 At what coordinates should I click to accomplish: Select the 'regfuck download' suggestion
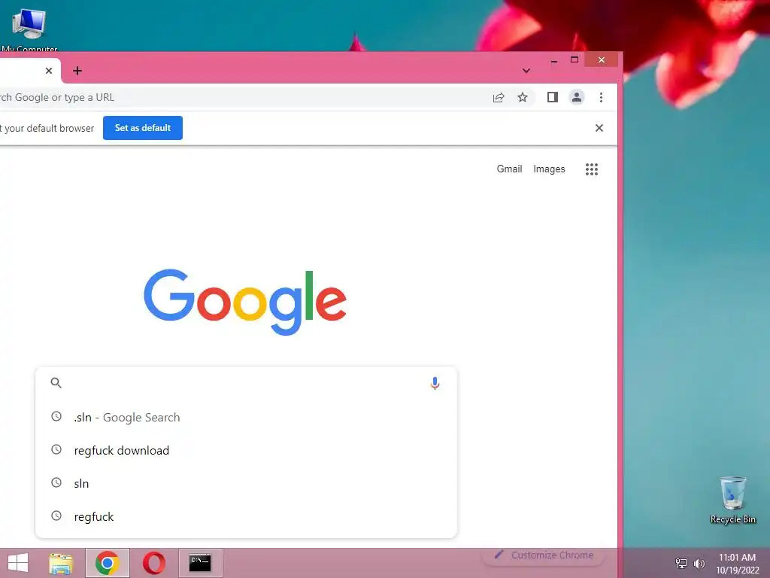pos(246,450)
